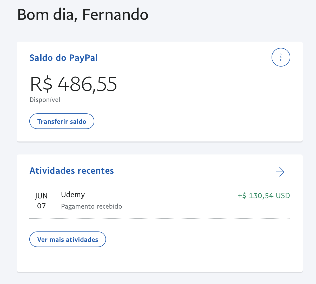Click Pagamento recebido under Udemy
The image size is (316, 284).
(x=91, y=206)
